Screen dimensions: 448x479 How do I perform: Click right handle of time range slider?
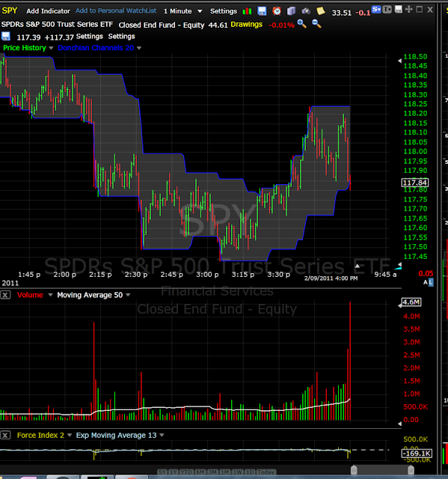(411, 469)
